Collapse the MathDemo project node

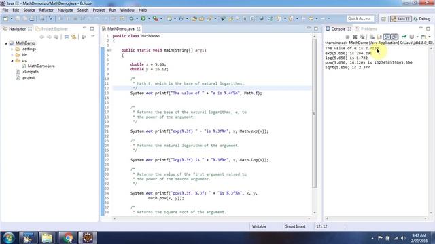(x=6, y=43)
